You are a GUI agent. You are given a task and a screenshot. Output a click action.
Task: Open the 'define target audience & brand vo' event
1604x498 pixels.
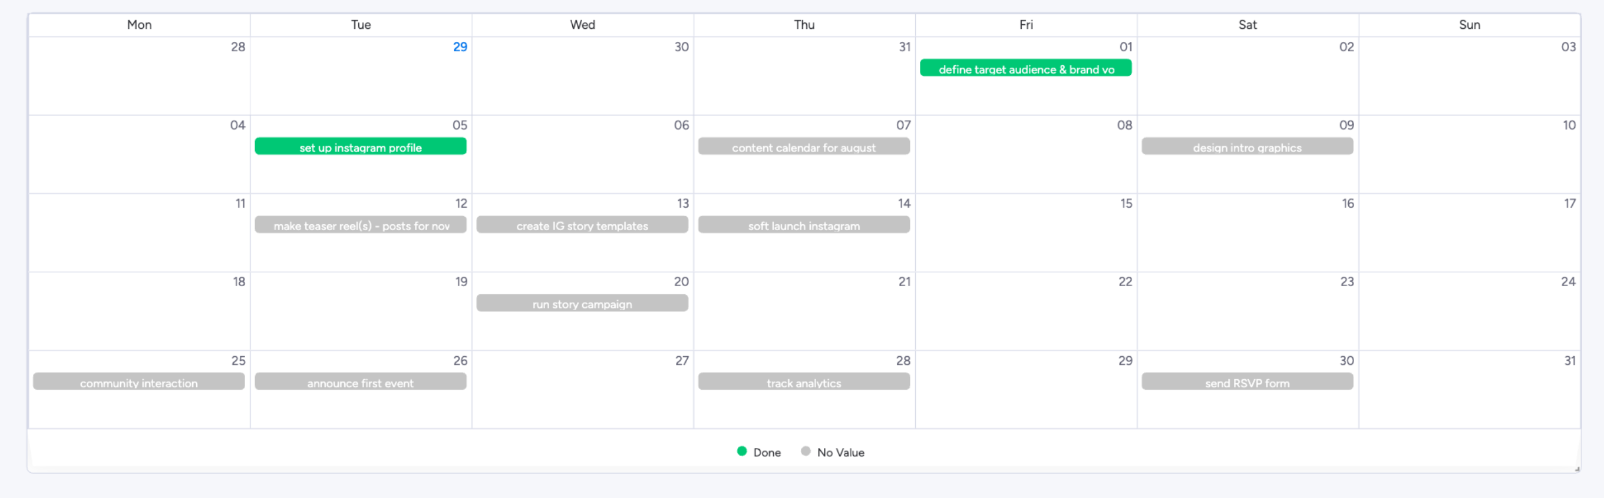coord(1025,68)
